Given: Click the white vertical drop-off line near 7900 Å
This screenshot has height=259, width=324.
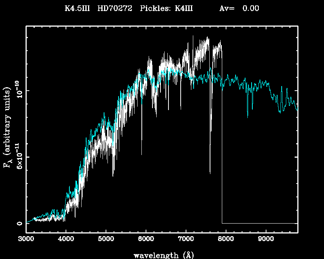Looking at the screenshot, I should [x=222, y=152].
